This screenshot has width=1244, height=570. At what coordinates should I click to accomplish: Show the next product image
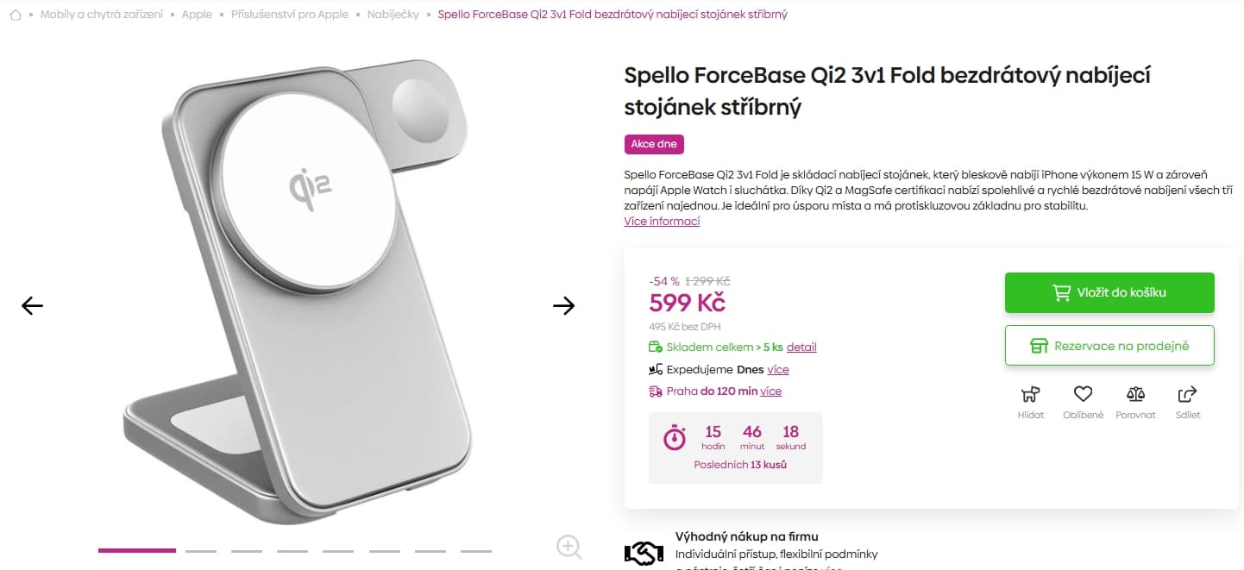tap(563, 305)
